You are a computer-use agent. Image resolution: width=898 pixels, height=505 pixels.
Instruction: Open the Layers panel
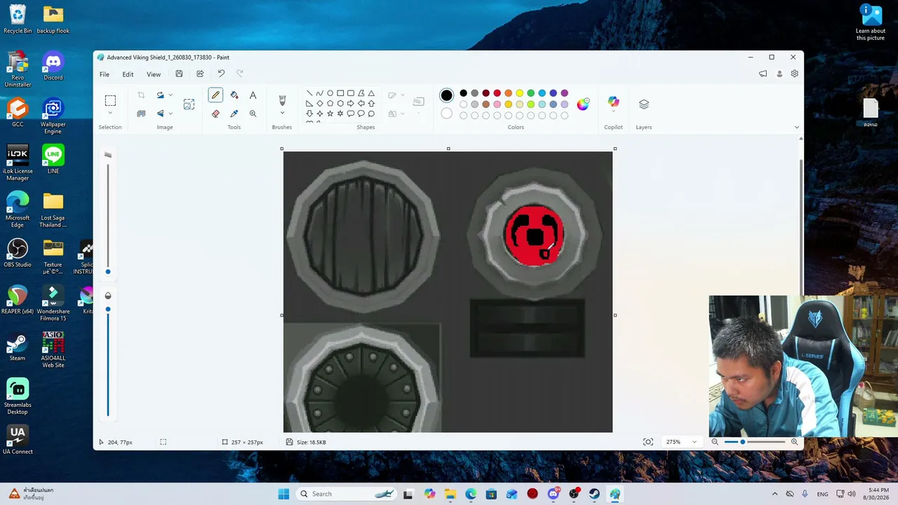coord(644,104)
